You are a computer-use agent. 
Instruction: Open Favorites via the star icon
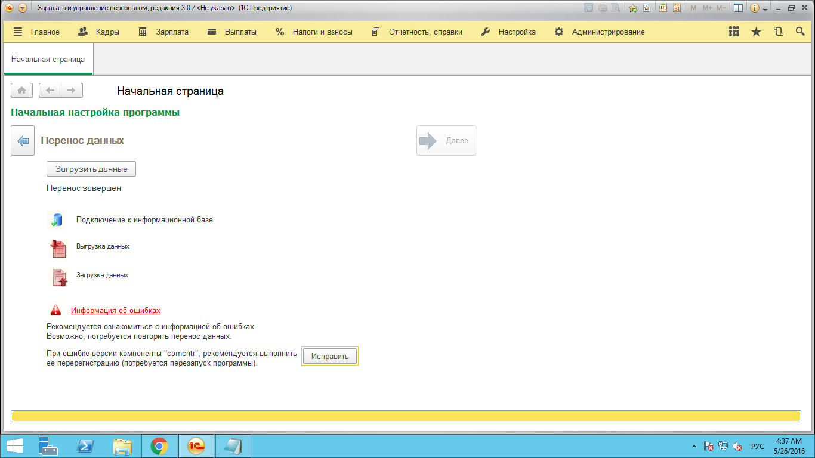[756, 32]
